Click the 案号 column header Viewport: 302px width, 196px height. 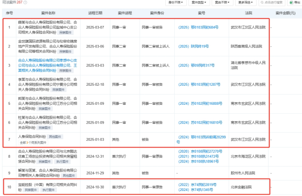click(202, 13)
